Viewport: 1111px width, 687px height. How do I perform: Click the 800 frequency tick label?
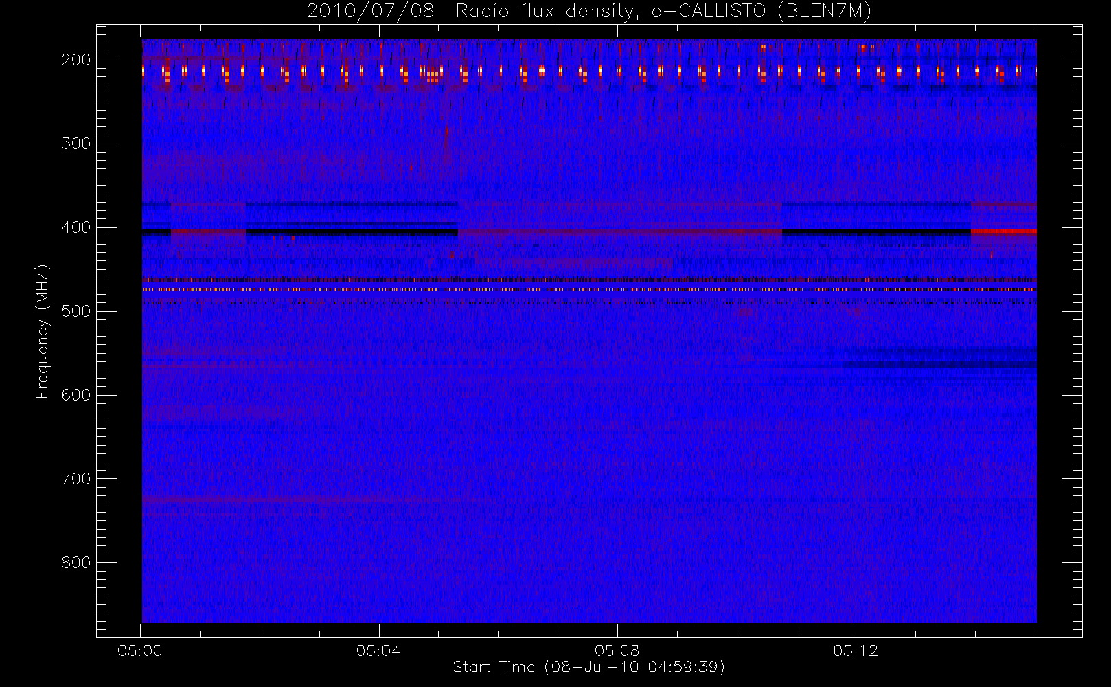(x=76, y=563)
